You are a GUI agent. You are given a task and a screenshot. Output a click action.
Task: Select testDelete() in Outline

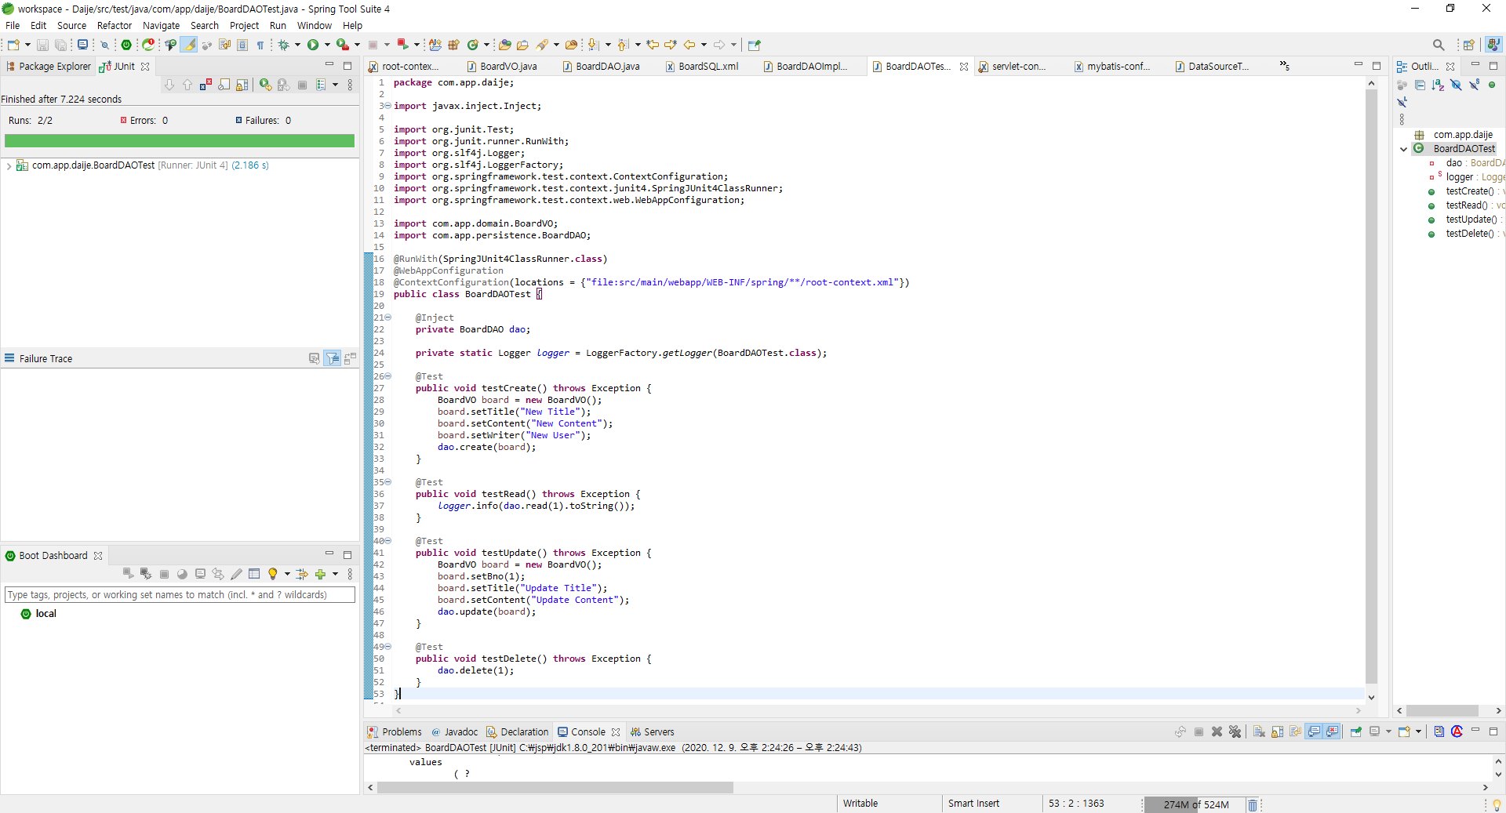click(x=1469, y=234)
